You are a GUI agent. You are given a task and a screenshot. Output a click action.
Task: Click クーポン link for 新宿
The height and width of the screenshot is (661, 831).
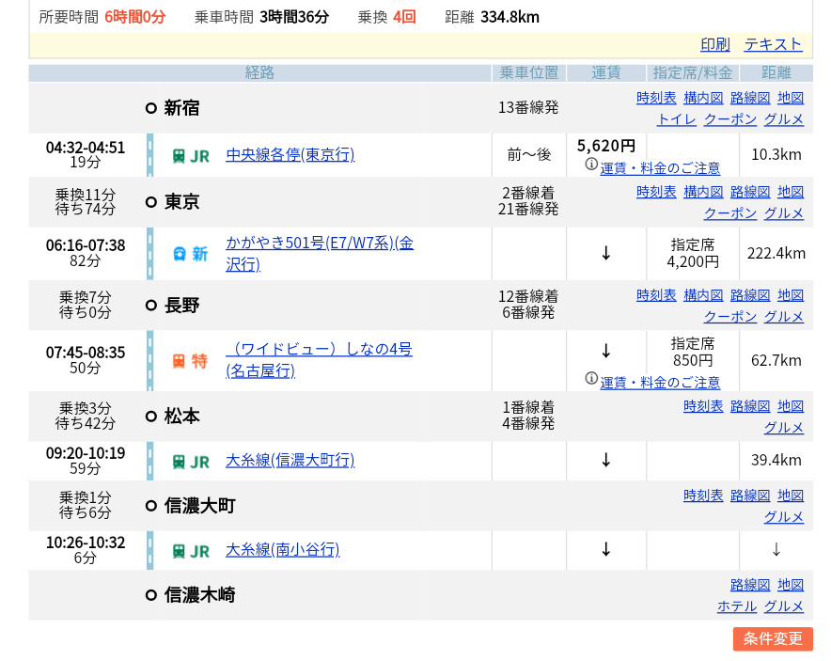tap(730, 119)
